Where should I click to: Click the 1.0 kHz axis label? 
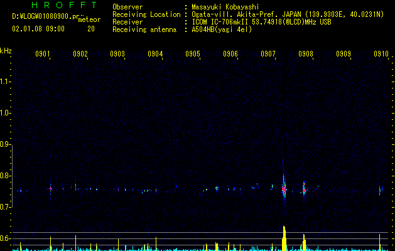click(x=6, y=113)
